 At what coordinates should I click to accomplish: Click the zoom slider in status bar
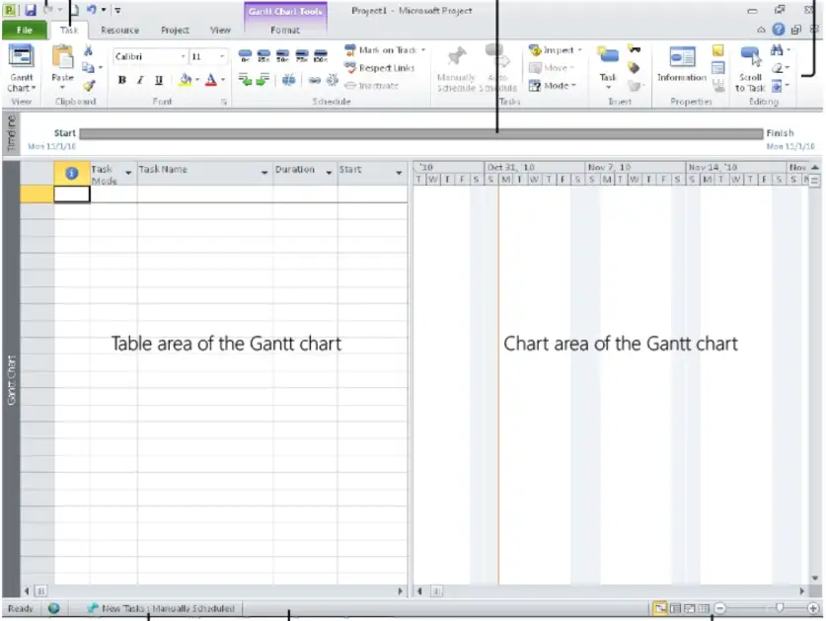780,609
